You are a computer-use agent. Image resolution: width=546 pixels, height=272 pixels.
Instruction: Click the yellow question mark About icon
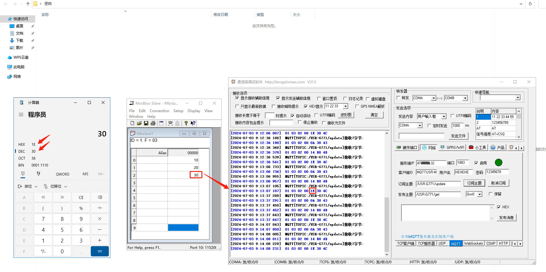[186, 123]
